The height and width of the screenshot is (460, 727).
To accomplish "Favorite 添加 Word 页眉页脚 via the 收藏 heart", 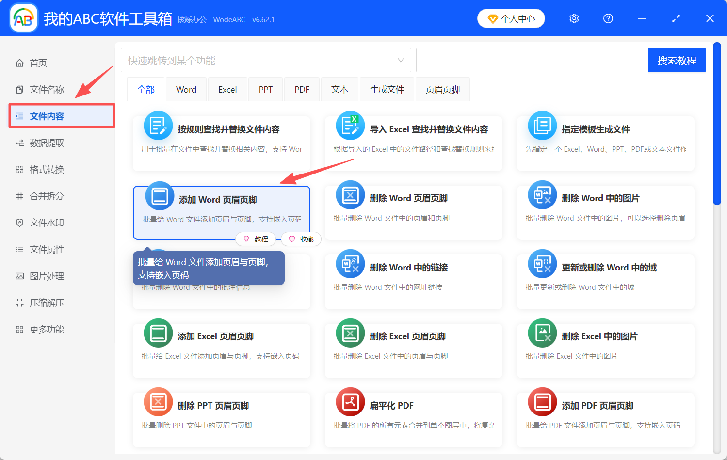I will (x=301, y=238).
